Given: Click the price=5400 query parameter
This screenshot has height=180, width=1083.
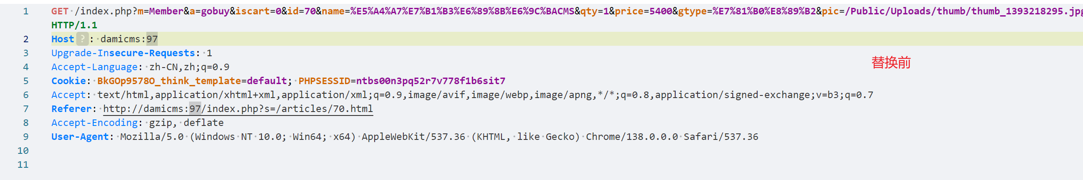Looking at the screenshot, I should [x=643, y=11].
